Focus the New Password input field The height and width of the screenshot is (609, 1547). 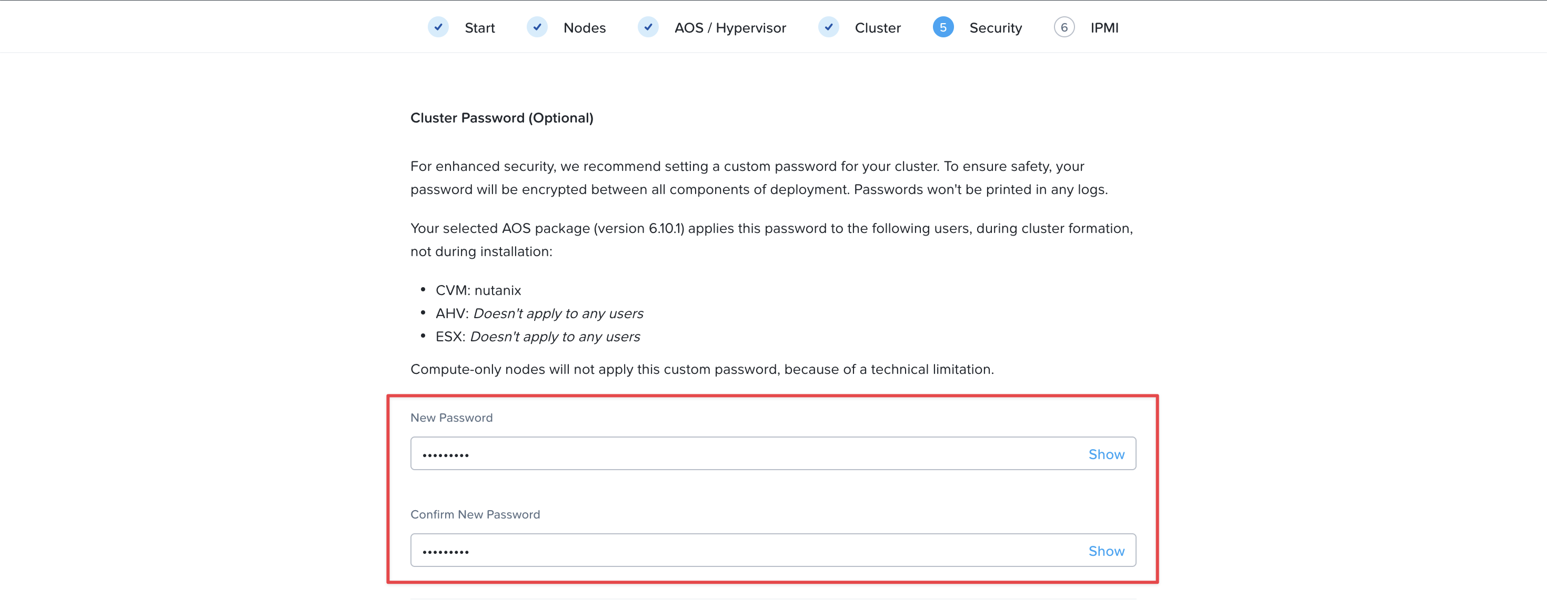(x=773, y=454)
